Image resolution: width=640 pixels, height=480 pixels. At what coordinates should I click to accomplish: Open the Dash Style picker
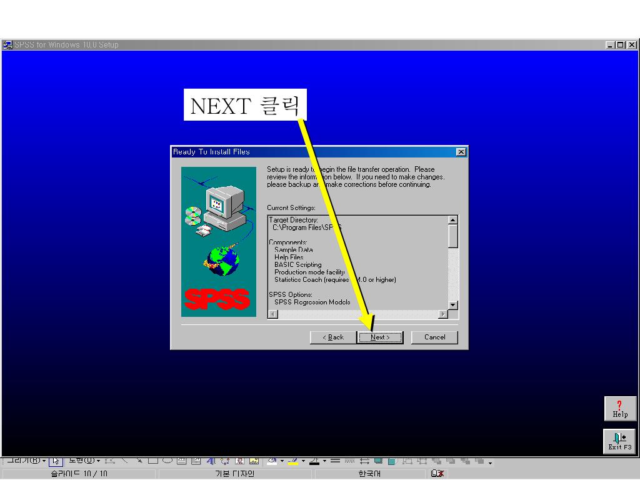coord(350,461)
